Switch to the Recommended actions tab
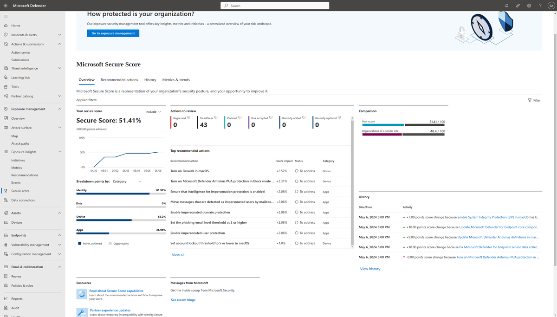557x317 pixels. click(119, 79)
